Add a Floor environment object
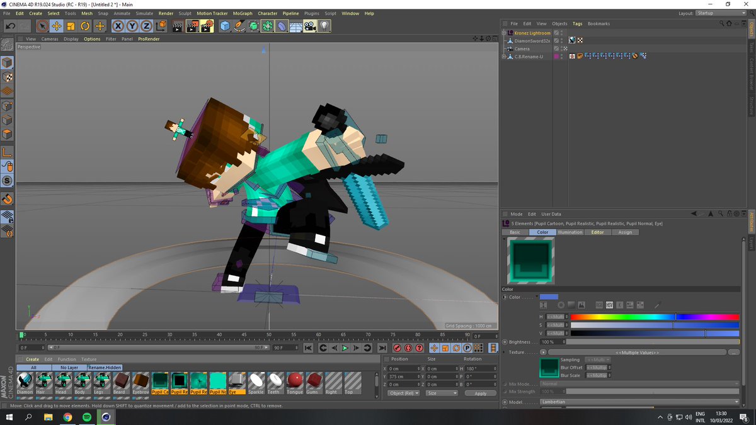756x425 pixels. coord(295,26)
